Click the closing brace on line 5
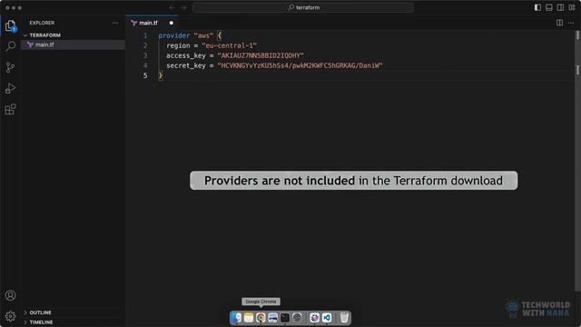The width and height of the screenshot is (581, 327). tap(161, 75)
